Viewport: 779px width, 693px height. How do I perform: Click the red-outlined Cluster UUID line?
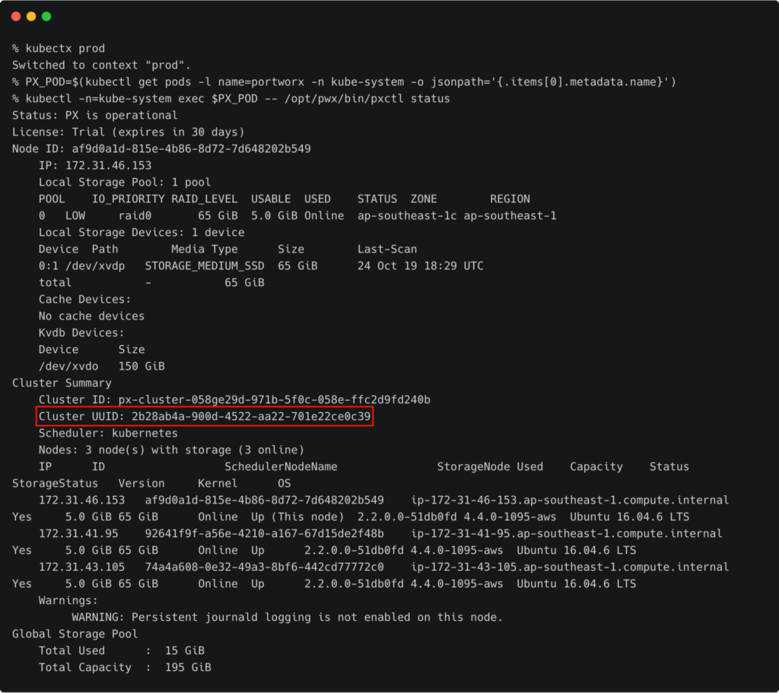tap(205, 417)
